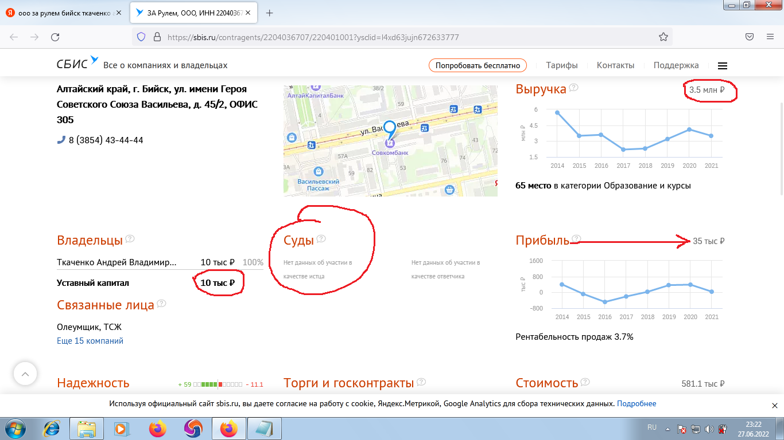The height and width of the screenshot is (440, 784).
Task: Click Попробовать бесплатно button
Action: click(478, 65)
